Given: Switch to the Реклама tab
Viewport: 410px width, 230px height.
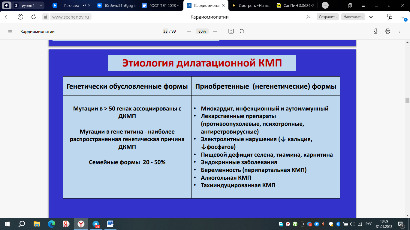Looking at the screenshot, I should point(71,5).
